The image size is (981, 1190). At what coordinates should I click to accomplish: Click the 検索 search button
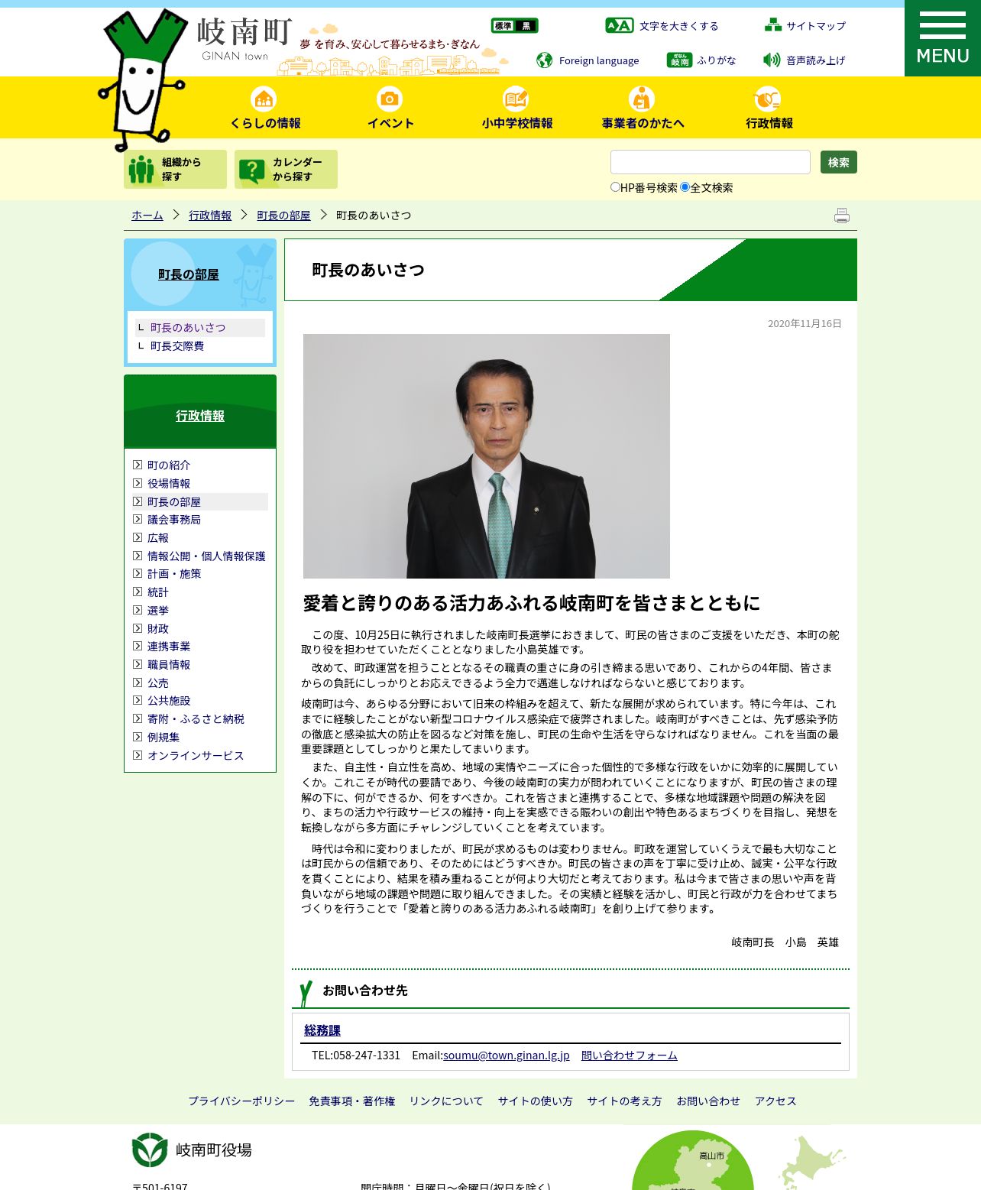pos(839,162)
